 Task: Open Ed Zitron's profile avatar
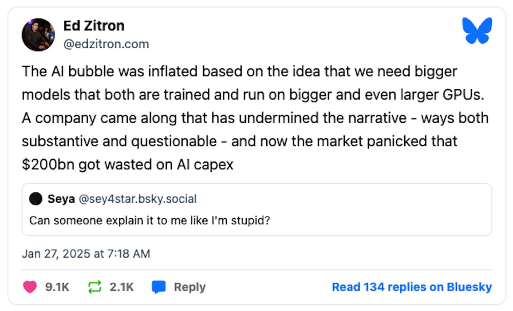tap(38, 35)
